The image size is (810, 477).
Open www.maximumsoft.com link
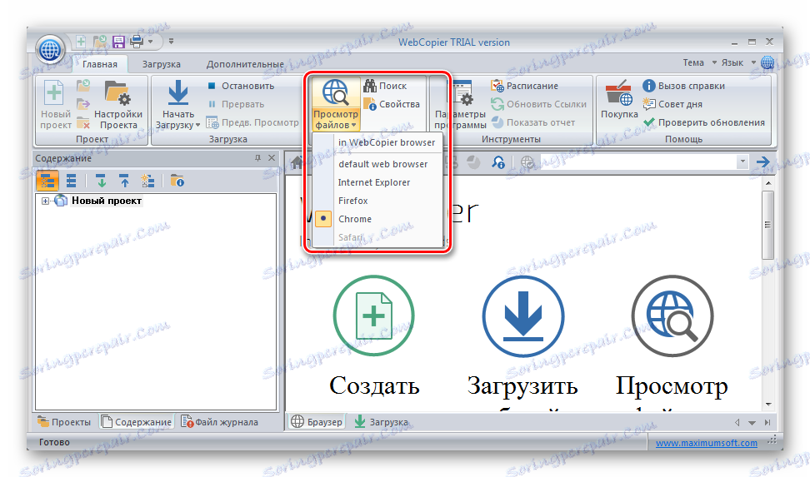point(706,443)
